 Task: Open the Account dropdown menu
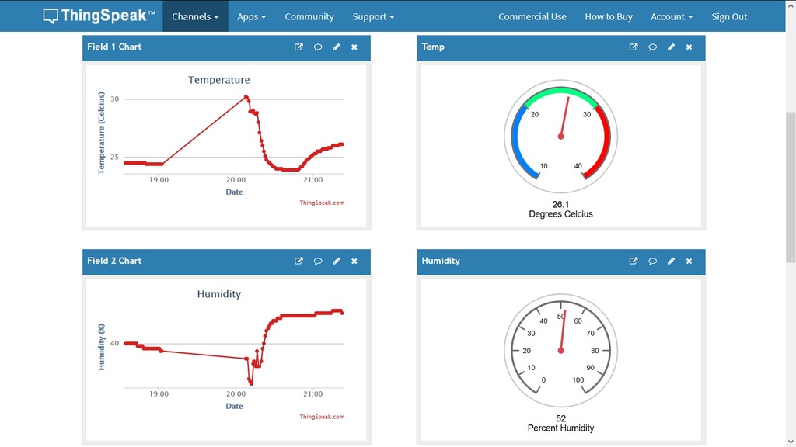tap(672, 16)
